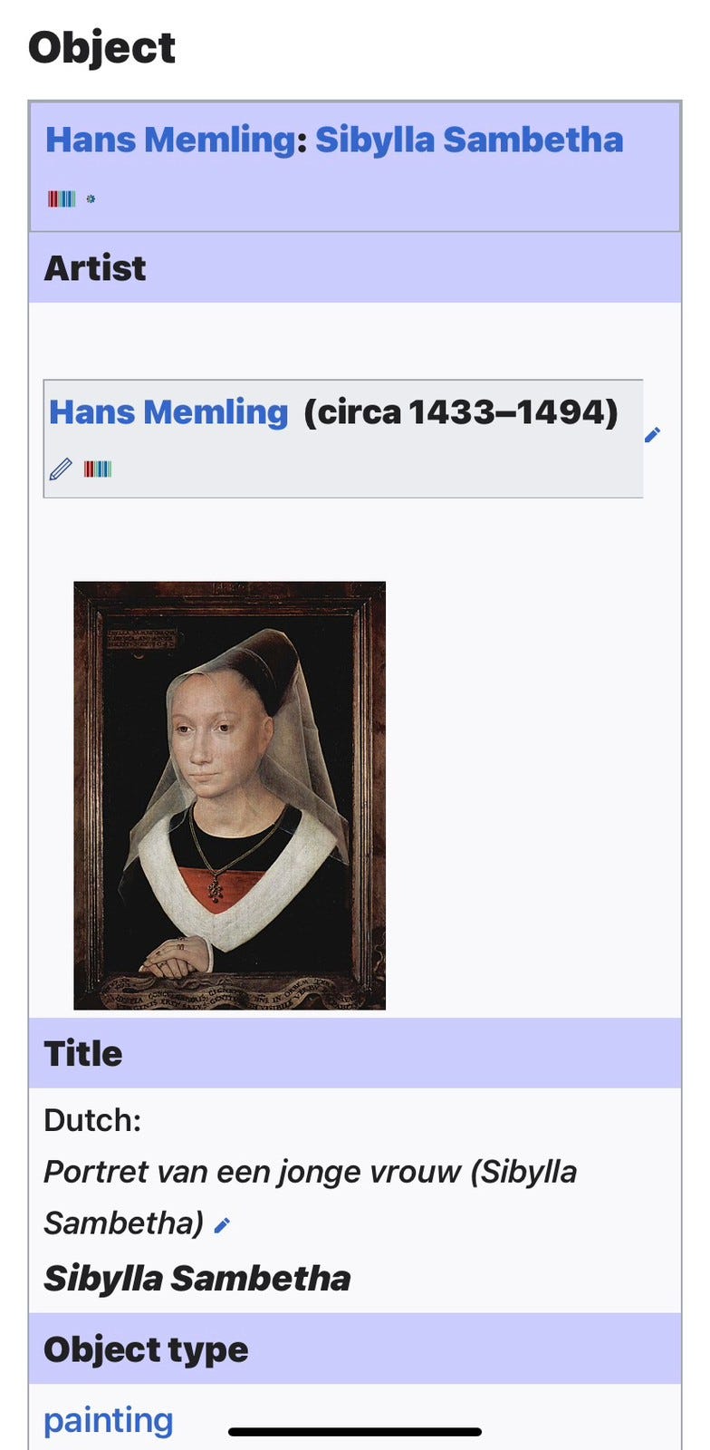The image size is (710, 1450).
Task: Click the blue pencil right of artist box
Action: [653, 435]
